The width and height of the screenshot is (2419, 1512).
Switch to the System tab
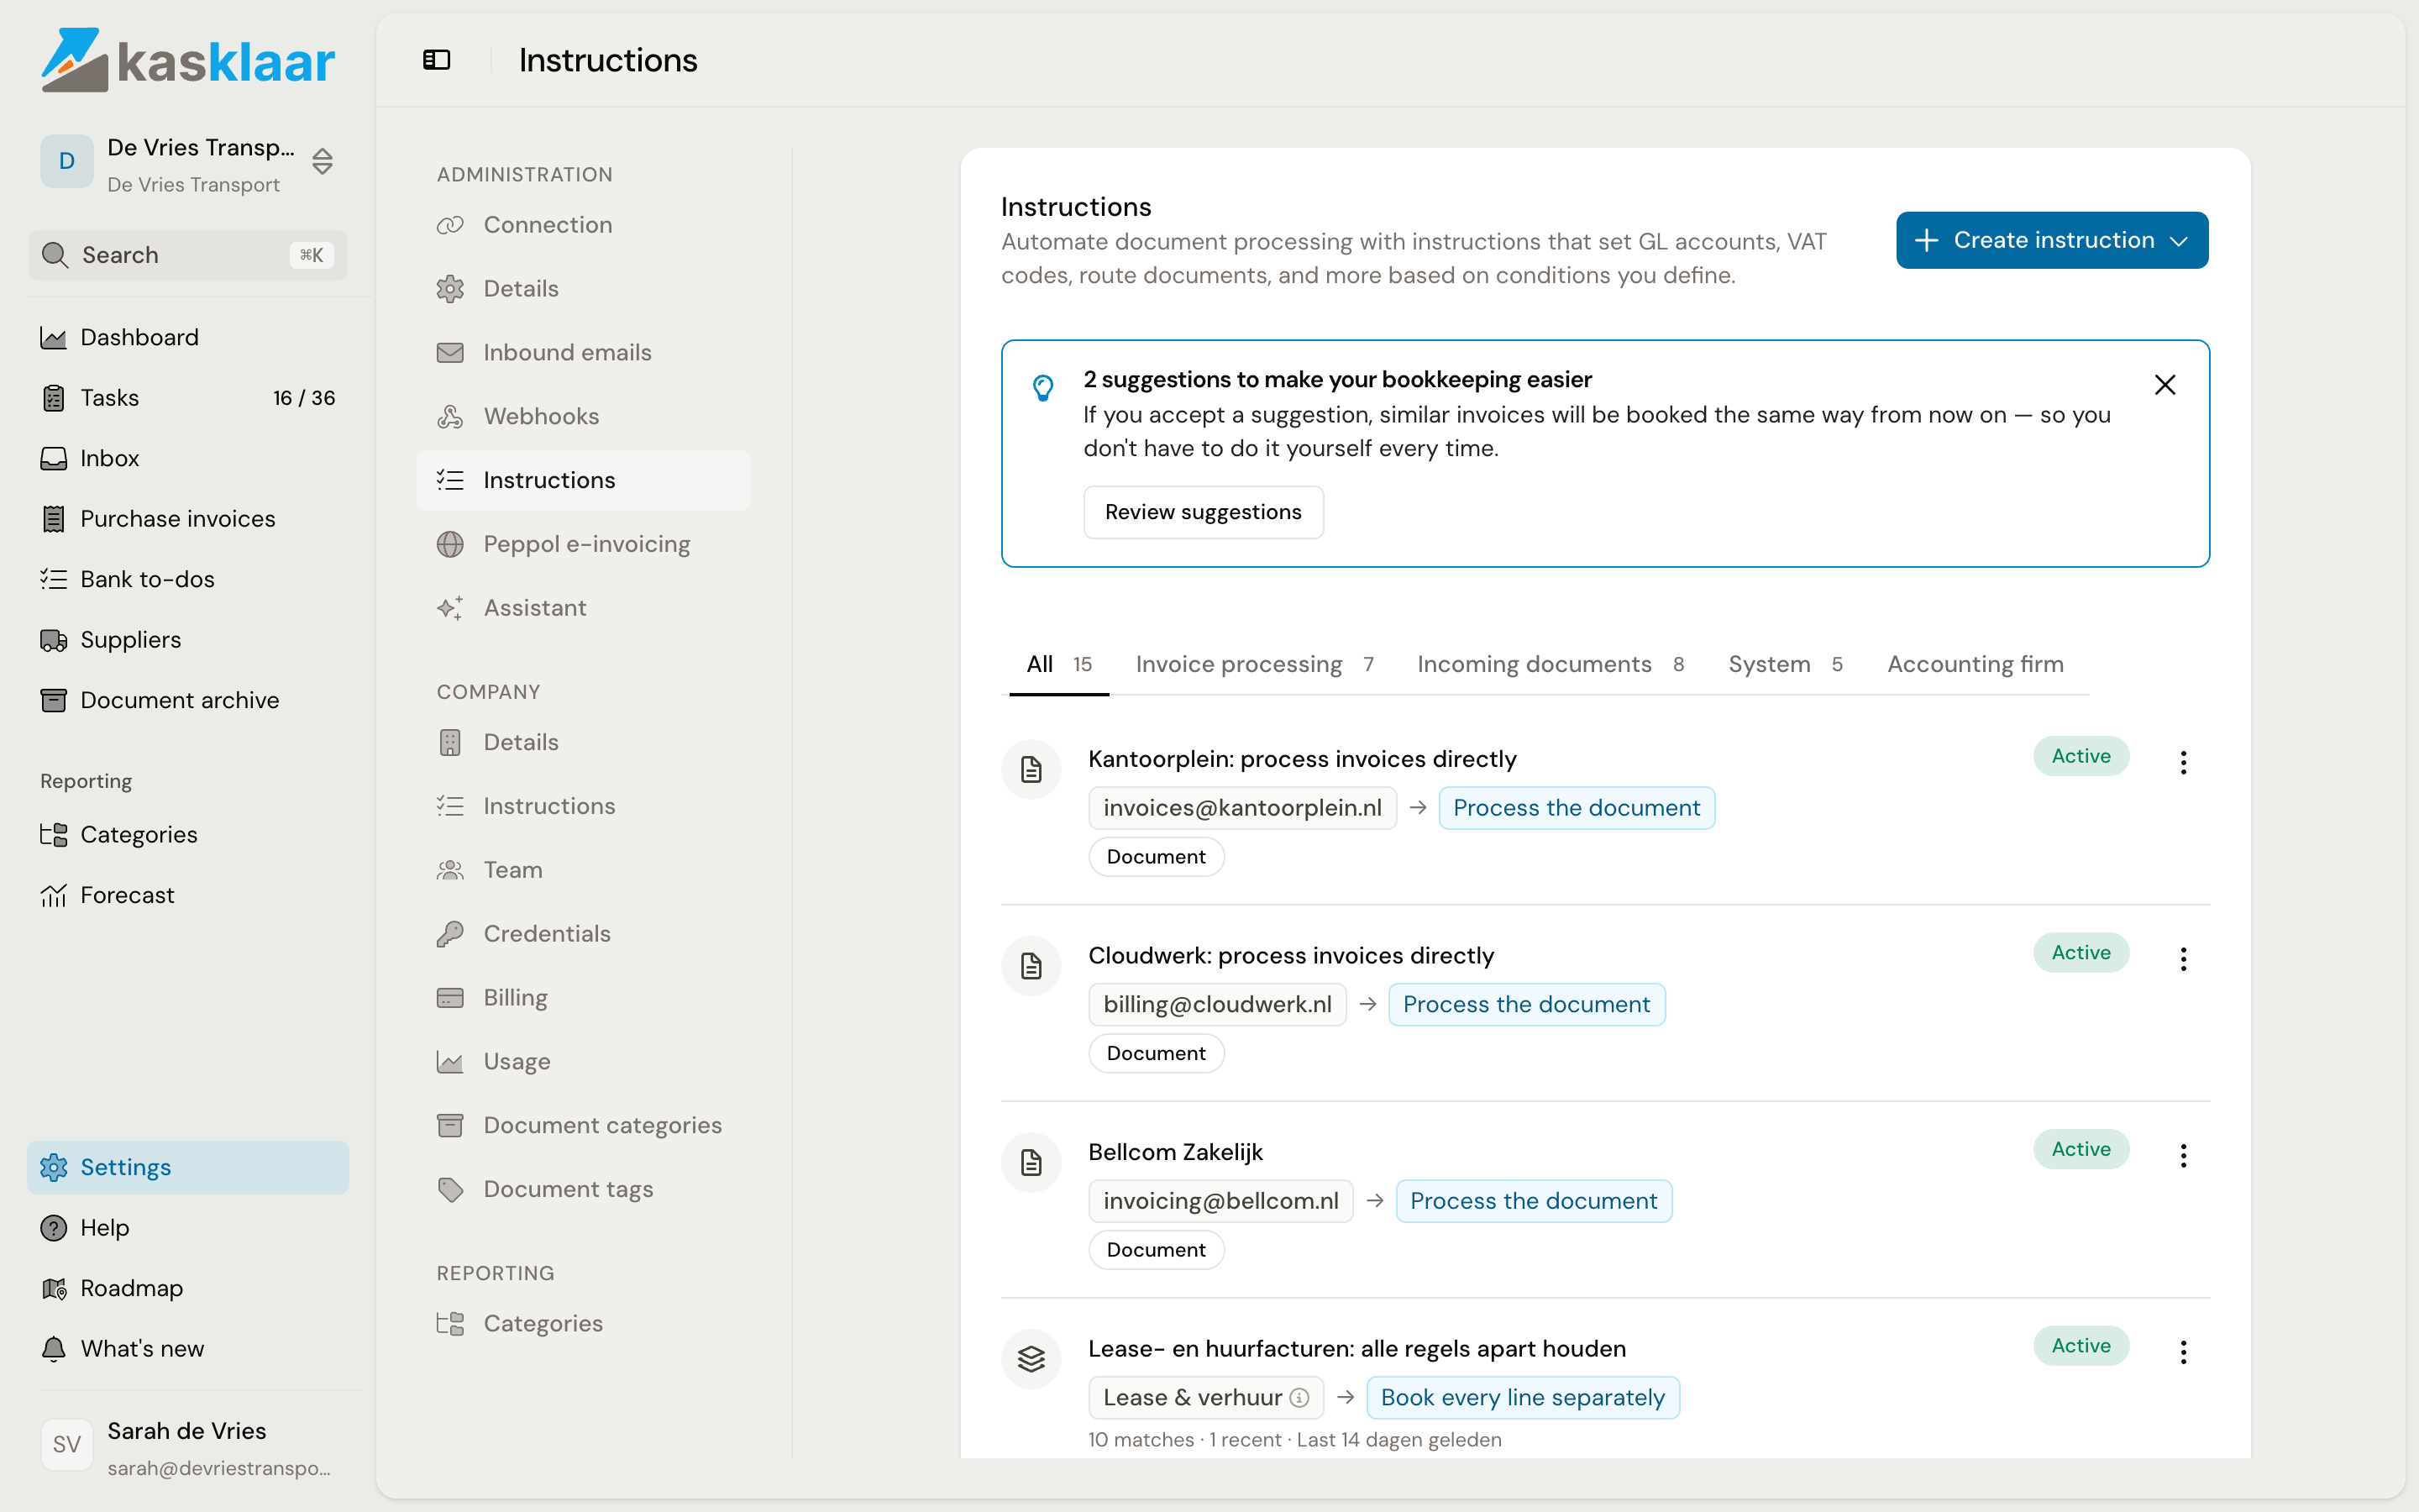coord(1785,664)
